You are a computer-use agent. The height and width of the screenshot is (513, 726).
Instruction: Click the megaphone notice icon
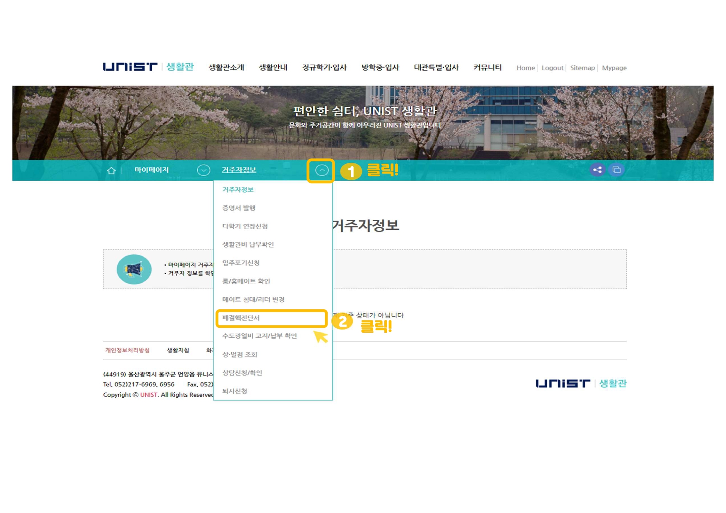(x=134, y=270)
